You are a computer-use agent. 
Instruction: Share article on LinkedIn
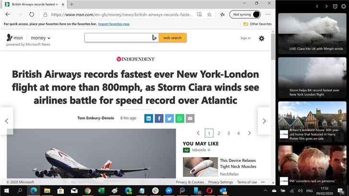click(x=149, y=118)
